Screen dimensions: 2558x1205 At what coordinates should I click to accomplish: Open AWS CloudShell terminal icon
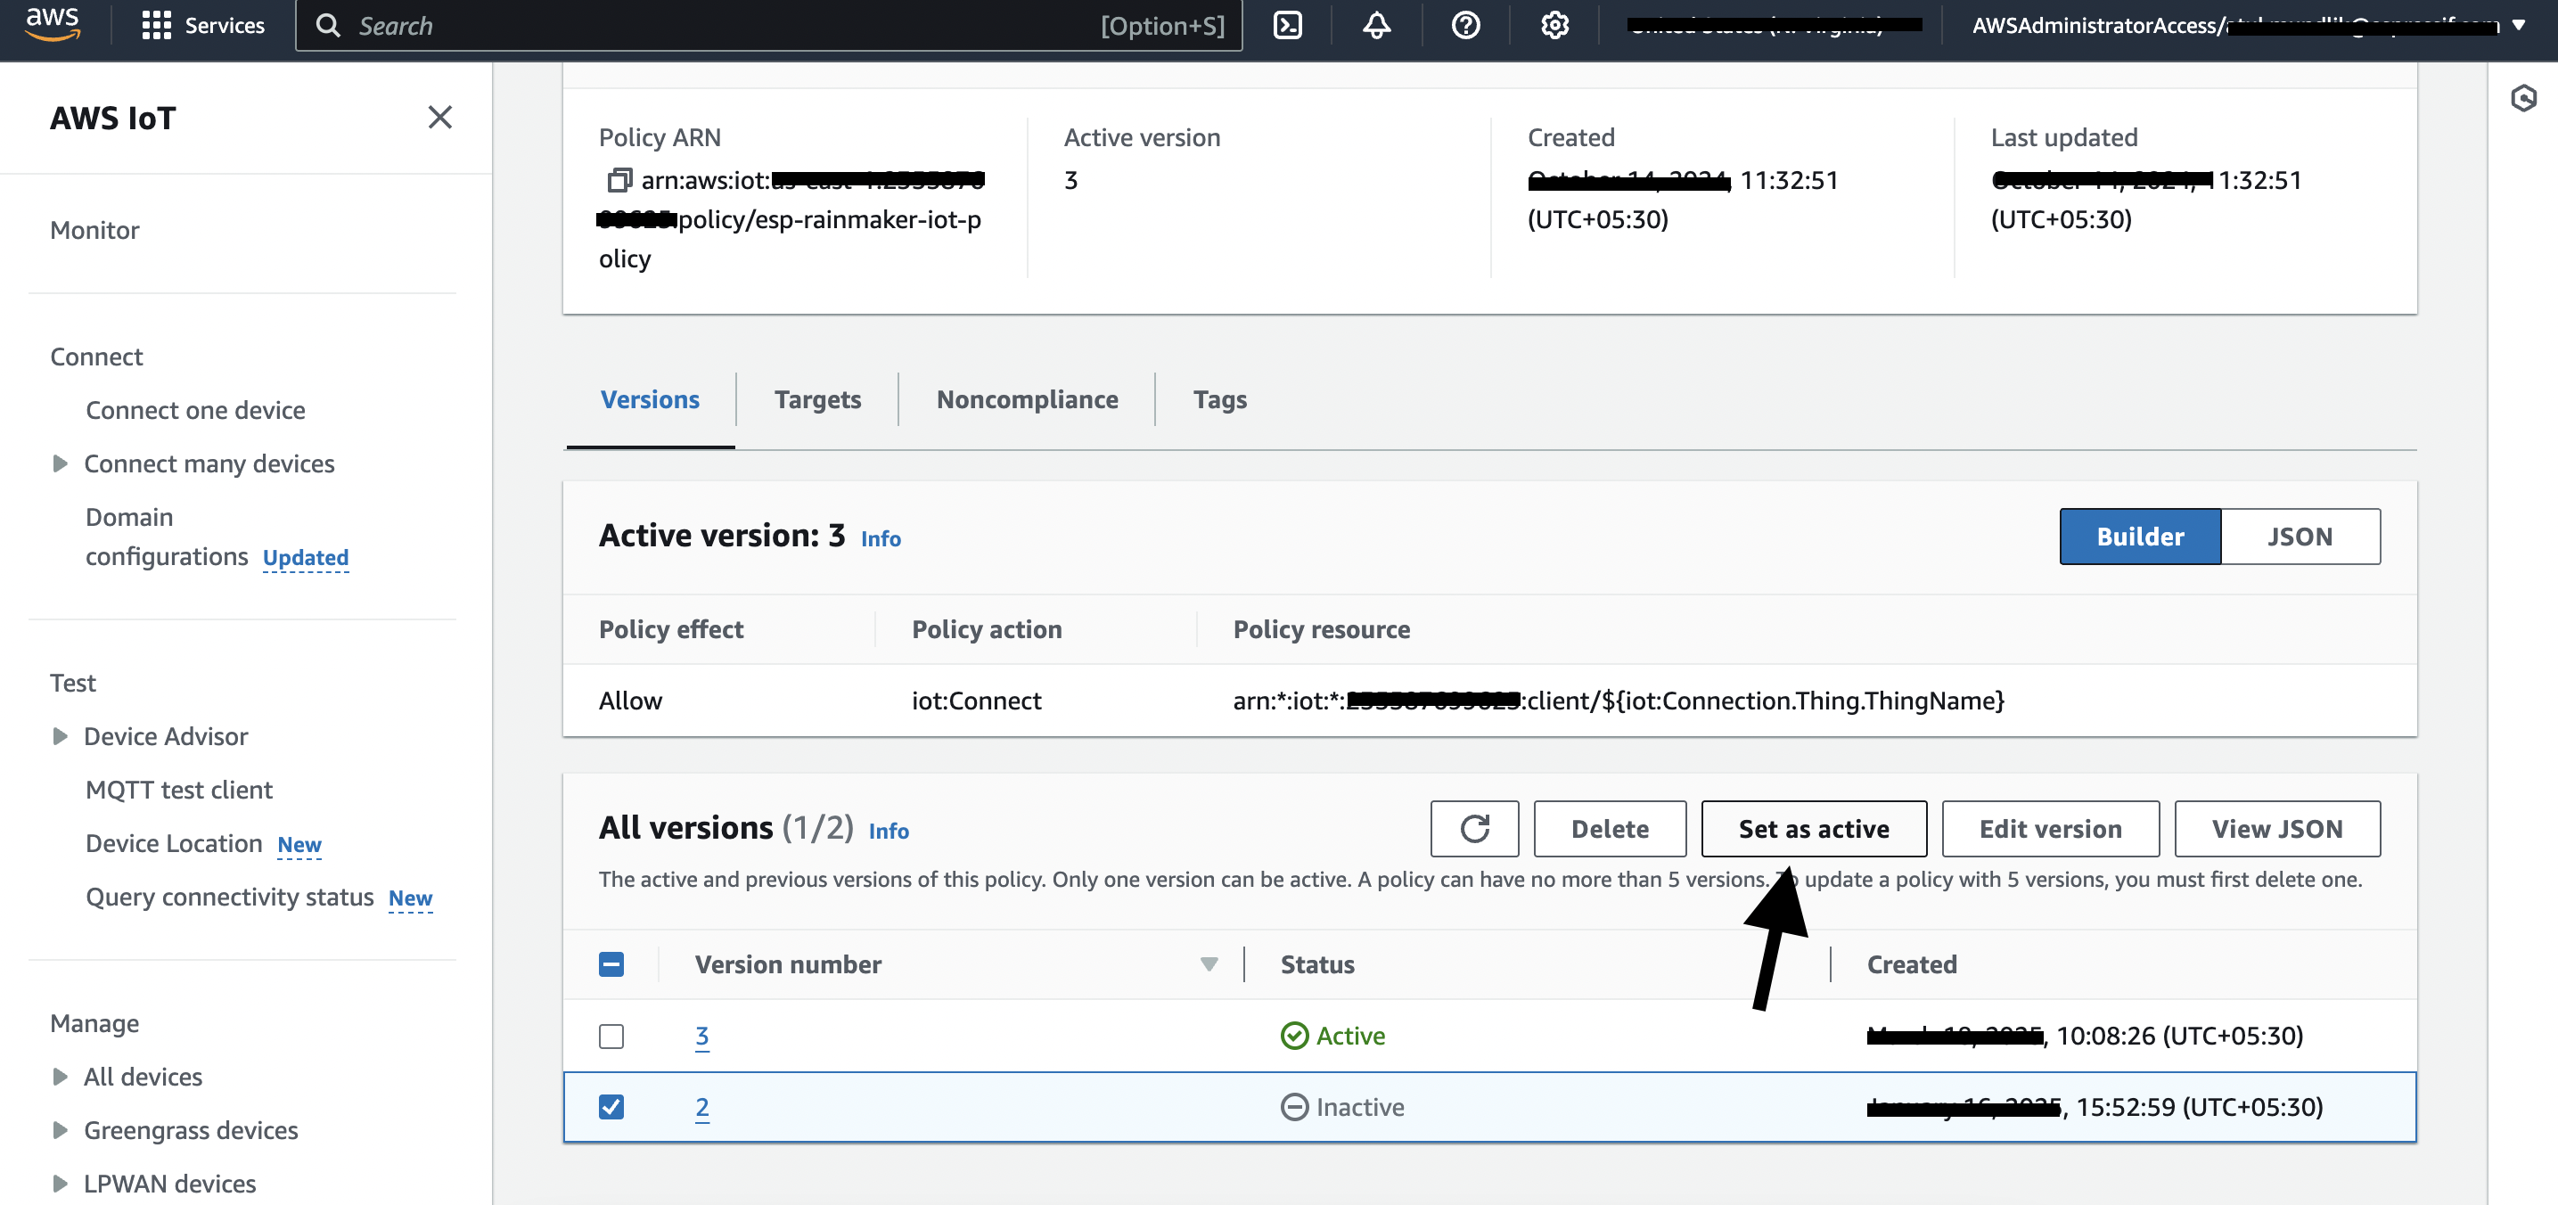click(x=1287, y=25)
